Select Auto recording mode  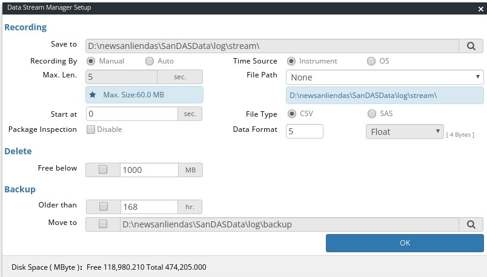click(x=149, y=61)
